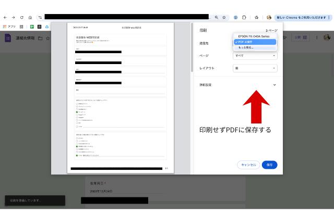
Task: Click the print preview page thumbnail
Action: point(121,98)
